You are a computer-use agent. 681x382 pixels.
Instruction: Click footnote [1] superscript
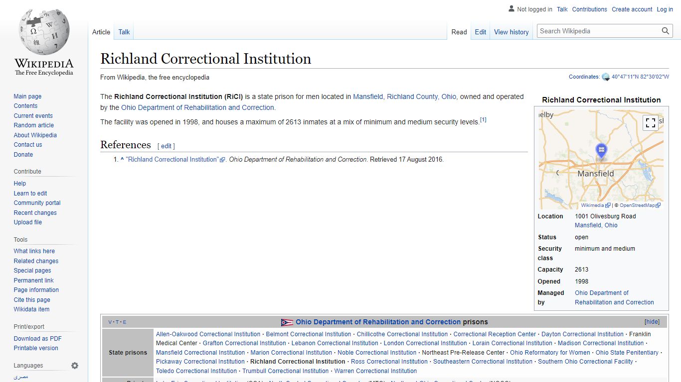tap(483, 120)
